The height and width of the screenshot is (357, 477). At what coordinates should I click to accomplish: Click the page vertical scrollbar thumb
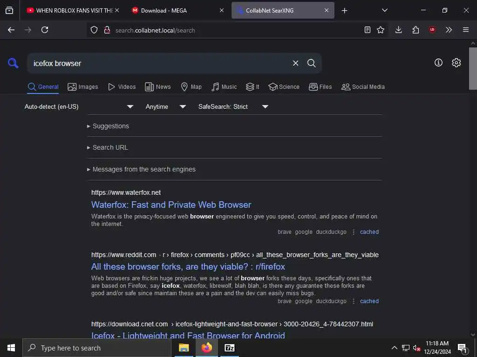pos(473,68)
